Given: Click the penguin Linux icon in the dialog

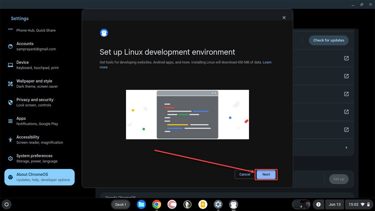Looking at the screenshot, I should 104,33.
